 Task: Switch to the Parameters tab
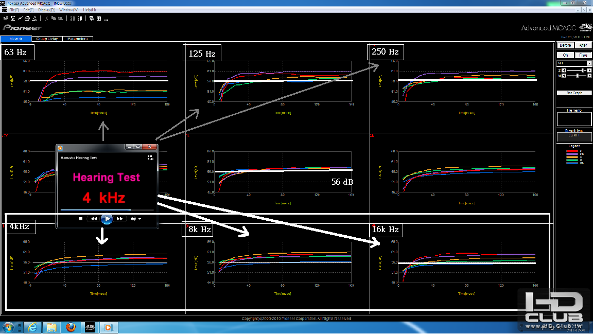(x=78, y=39)
